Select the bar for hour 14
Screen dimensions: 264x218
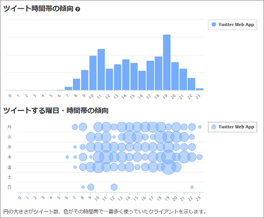pos(126,75)
